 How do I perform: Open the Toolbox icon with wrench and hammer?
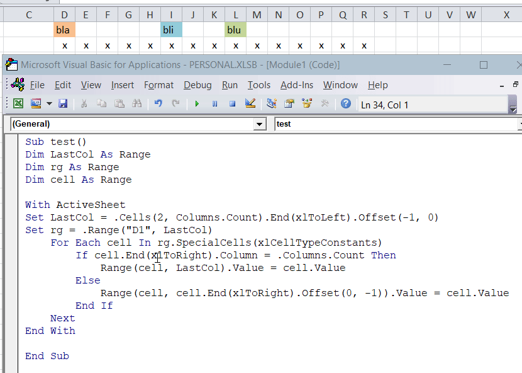click(x=325, y=104)
